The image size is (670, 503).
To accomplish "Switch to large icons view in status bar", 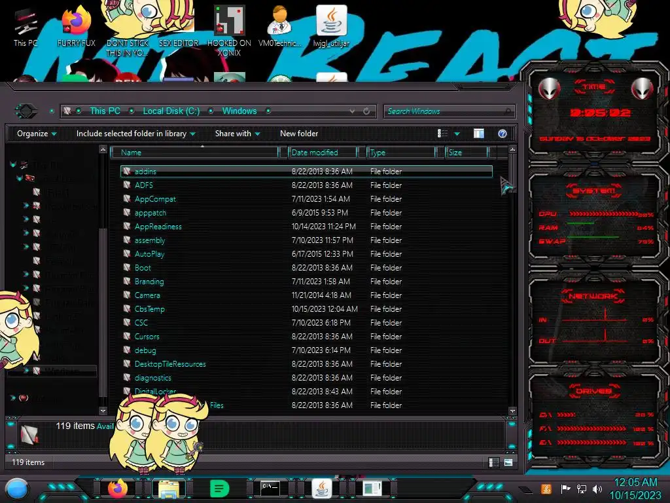I will tap(508, 462).
